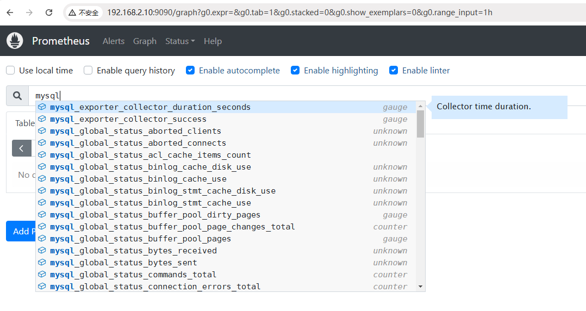
Task: Uncheck the Enable highlighting checkbox
Action: pyautogui.click(x=295, y=70)
